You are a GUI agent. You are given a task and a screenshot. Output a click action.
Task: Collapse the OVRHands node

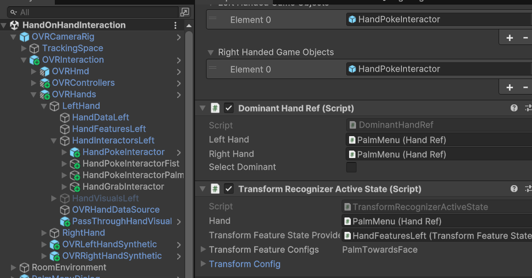[33, 95]
